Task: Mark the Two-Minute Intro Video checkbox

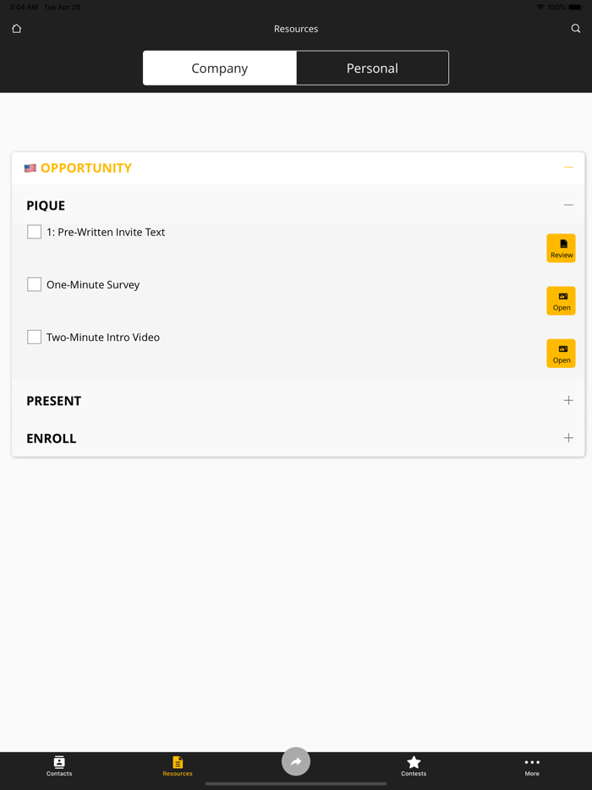Action: (x=35, y=337)
